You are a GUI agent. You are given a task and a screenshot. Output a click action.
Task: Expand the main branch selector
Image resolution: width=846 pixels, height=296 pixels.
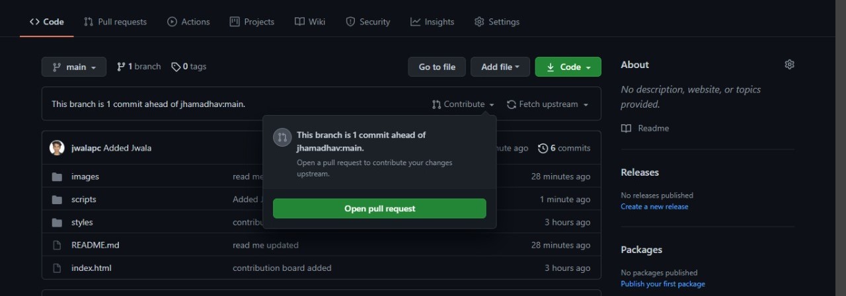74,67
